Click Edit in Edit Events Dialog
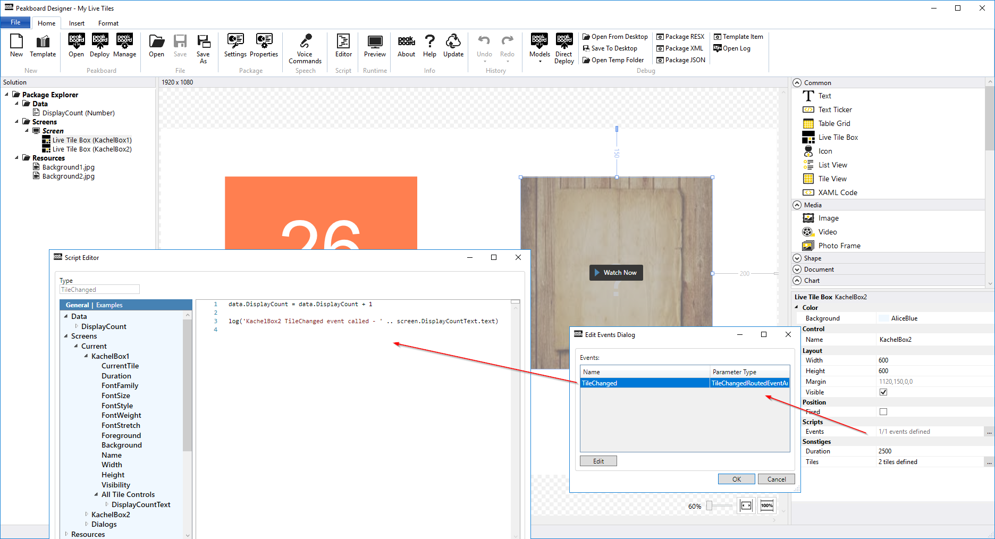 [x=598, y=461]
